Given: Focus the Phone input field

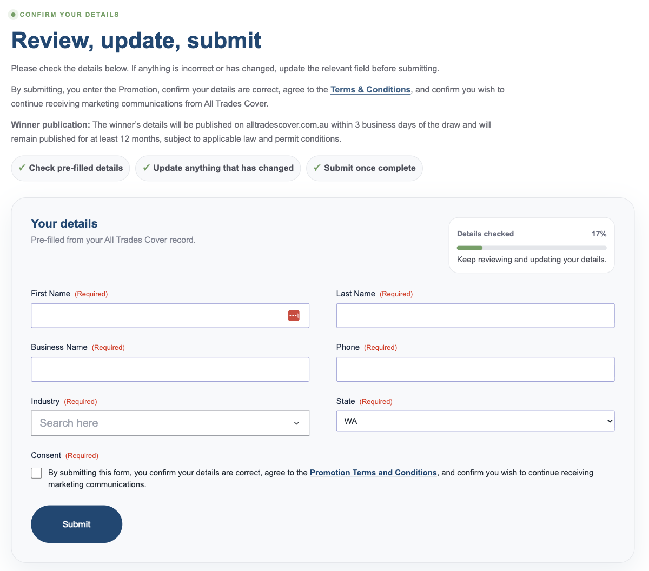Looking at the screenshot, I should [475, 369].
